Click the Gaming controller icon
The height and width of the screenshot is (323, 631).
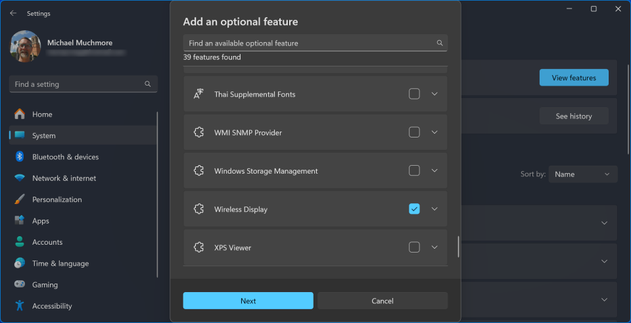pos(19,284)
